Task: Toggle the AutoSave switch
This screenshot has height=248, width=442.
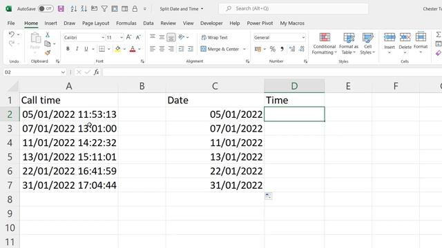Action: 46,9
